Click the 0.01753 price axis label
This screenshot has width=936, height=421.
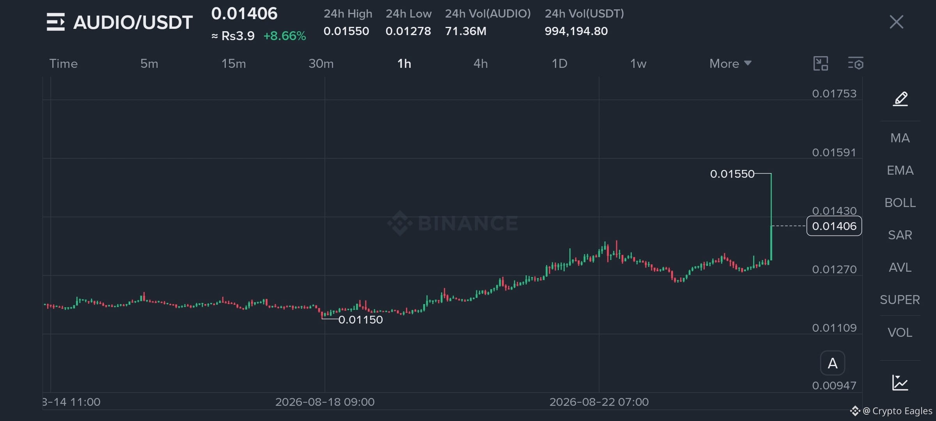tap(834, 94)
